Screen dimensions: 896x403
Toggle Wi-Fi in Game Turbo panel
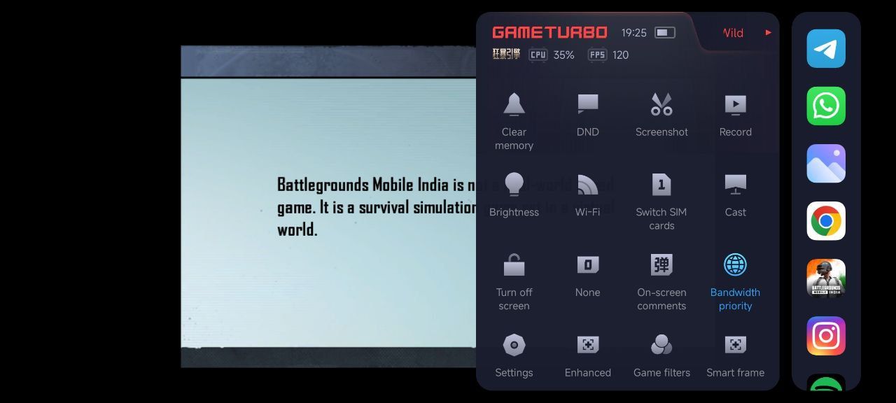click(587, 185)
